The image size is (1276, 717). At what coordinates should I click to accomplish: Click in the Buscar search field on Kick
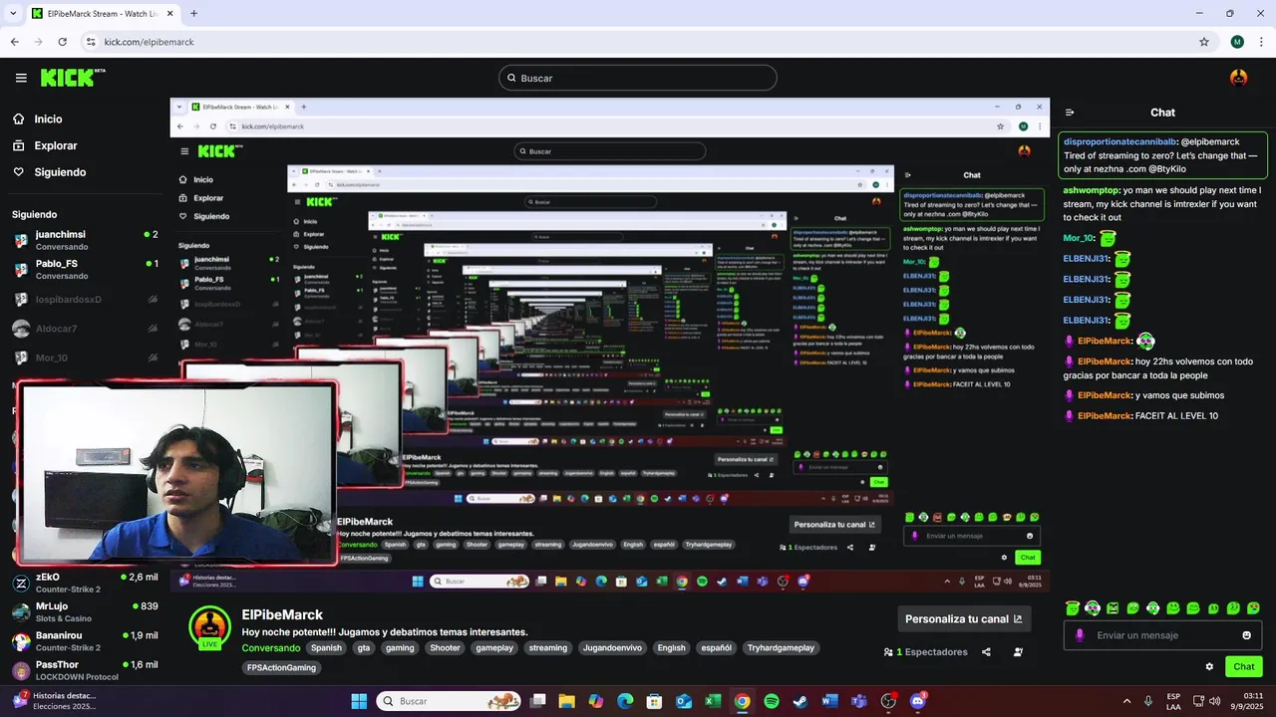pyautogui.click(x=638, y=78)
